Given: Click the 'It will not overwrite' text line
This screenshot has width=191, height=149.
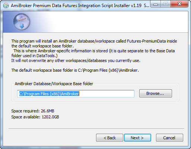Looking at the screenshot, I should 76,60.
